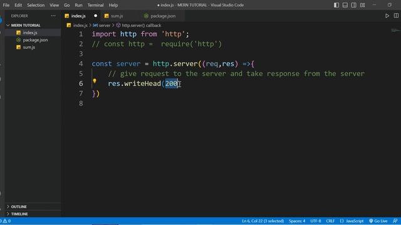Switch to the package.json editor tab
401x225 pixels.
point(163,16)
